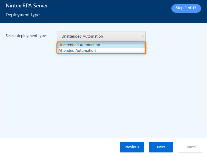Image resolution: width=207 pixels, height=156 pixels.
Task: Click the Deployment type subtitle
Action: tap(23, 15)
